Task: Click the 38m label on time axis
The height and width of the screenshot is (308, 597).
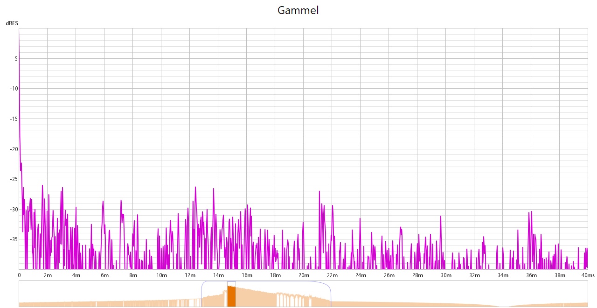Action: click(560, 275)
